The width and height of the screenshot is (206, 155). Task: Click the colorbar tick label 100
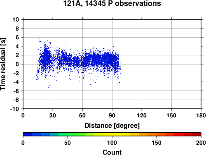(x=112, y=143)
